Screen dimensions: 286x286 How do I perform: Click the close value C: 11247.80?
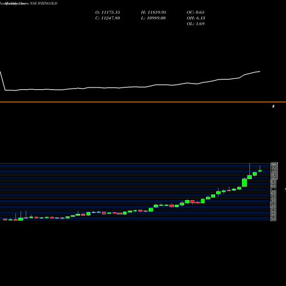pyautogui.click(x=108, y=18)
